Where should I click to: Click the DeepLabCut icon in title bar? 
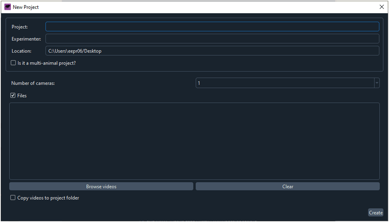pyautogui.click(x=7, y=7)
